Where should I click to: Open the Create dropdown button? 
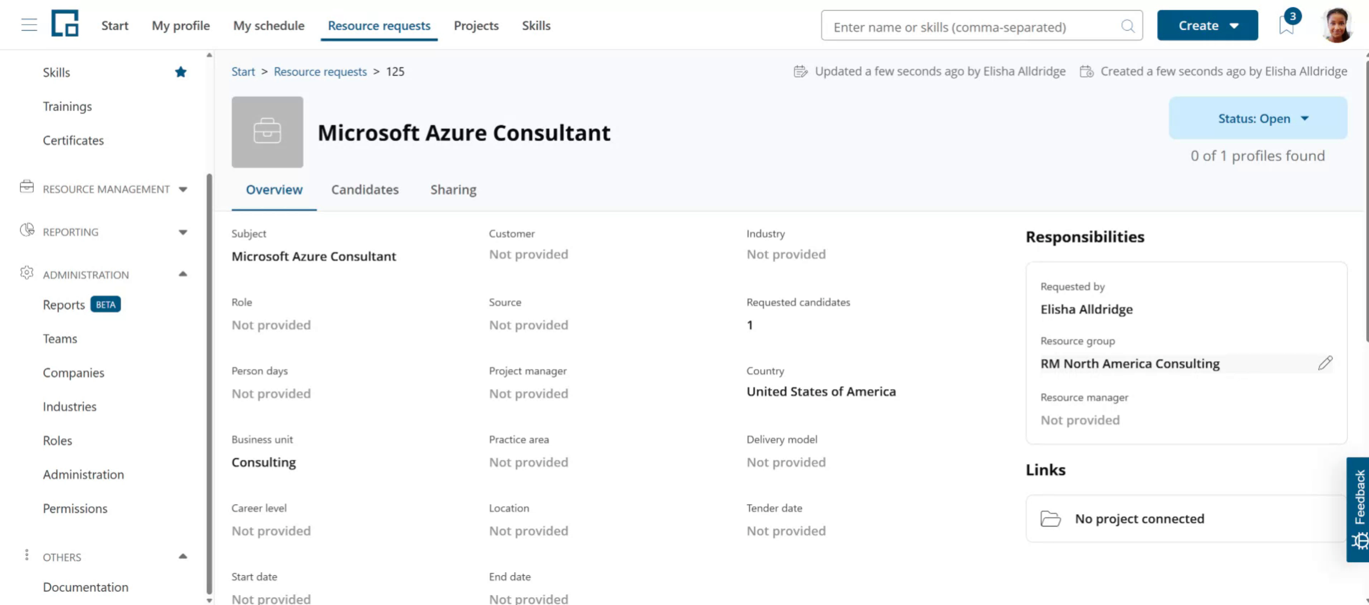1207,26
